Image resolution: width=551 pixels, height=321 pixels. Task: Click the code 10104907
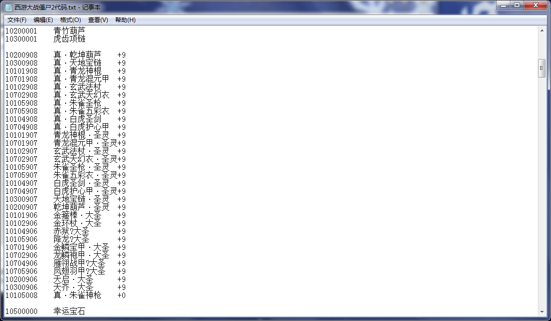tap(21, 183)
